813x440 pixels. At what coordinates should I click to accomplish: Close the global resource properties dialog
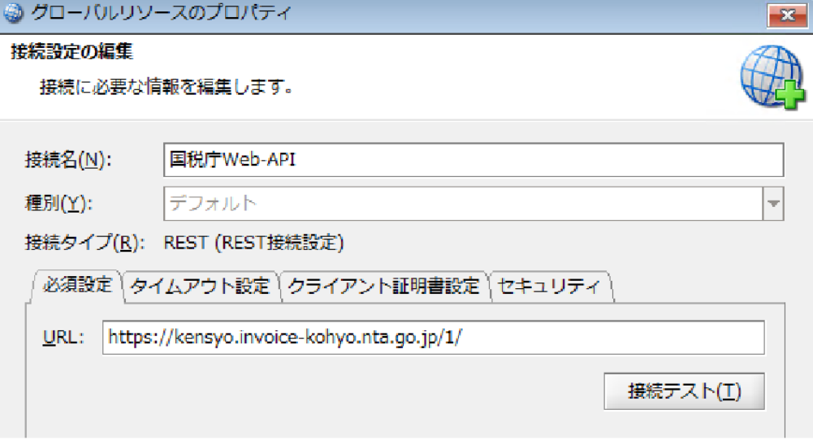787,15
